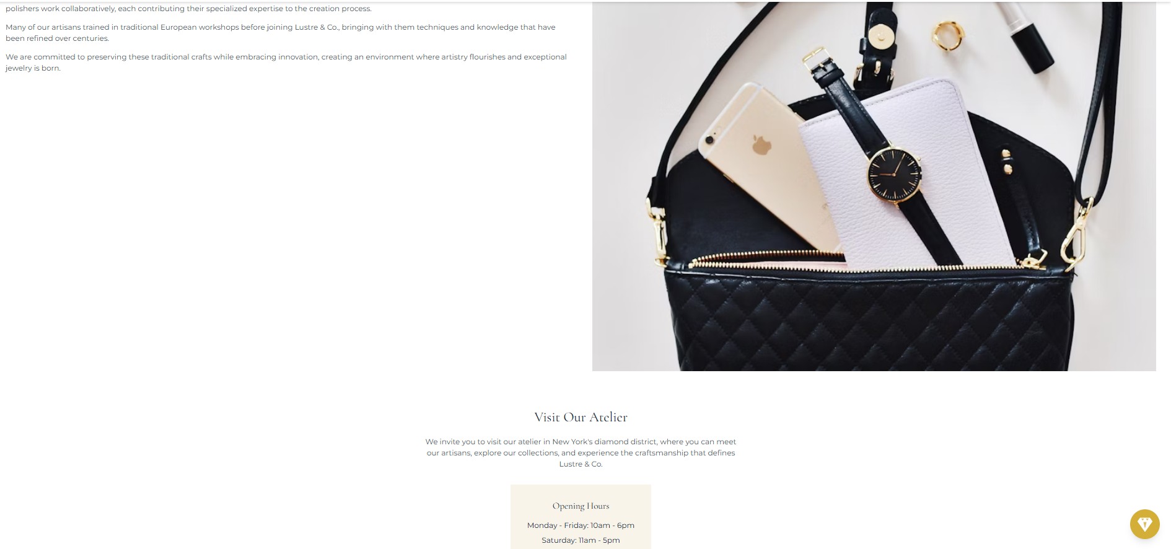Click the gold ring in the photo
The height and width of the screenshot is (549, 1171).
click(x=948, y=35)
